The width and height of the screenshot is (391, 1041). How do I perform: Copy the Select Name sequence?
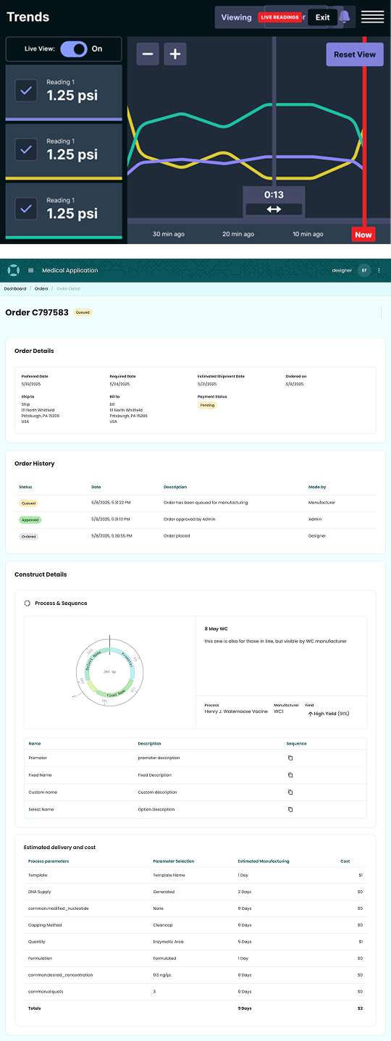[290, 809]
